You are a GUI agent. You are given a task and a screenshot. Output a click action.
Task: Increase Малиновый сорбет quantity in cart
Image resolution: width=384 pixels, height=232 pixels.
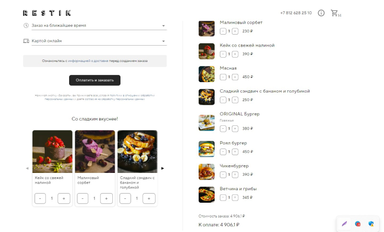coord(235,31)
